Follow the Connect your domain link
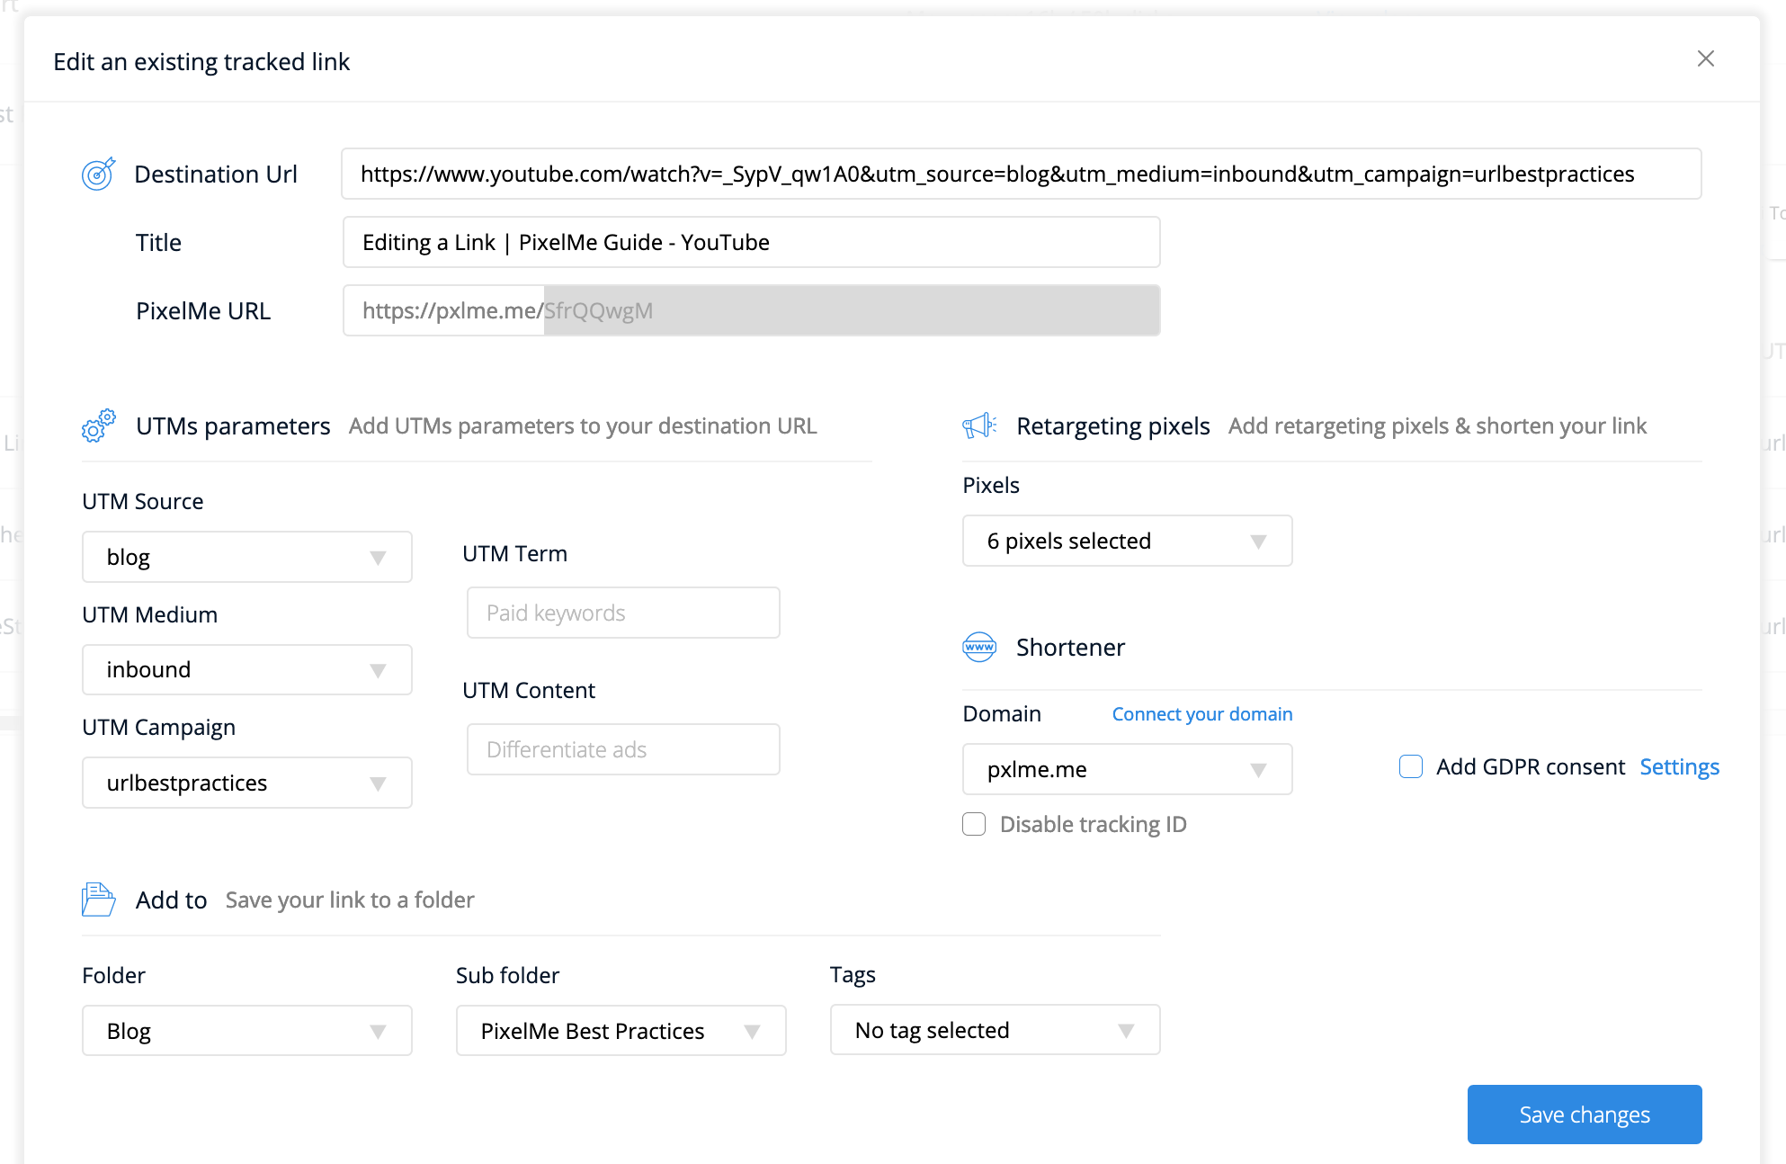Image resolution: width=1786 pixels, height=1164 pixels. [1202, 714]
